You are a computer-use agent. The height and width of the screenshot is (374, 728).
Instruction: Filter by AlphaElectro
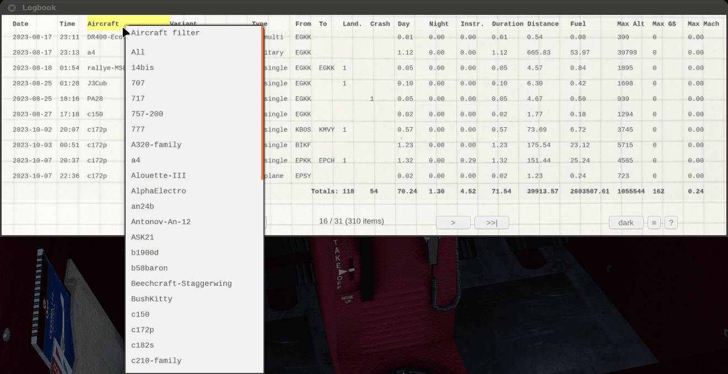(x=194, y=191)
